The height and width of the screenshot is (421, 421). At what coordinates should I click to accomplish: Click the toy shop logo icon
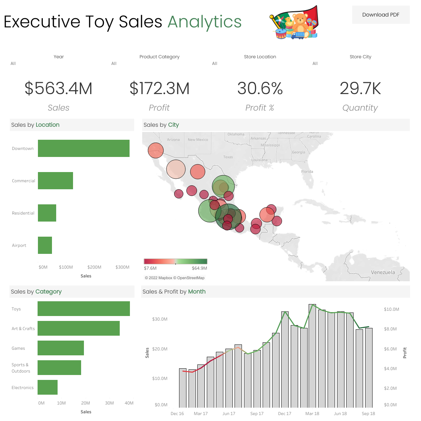[x=294, y=22]
